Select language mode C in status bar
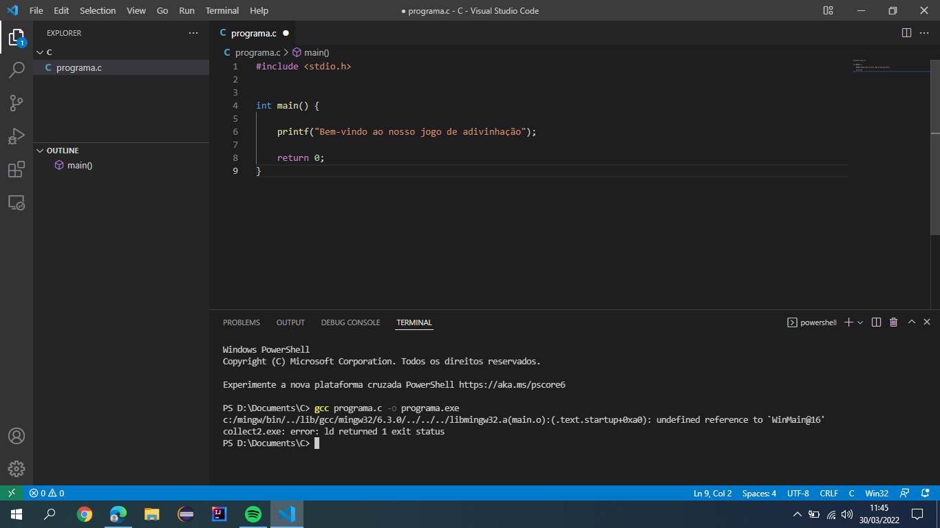Viewport: 940px width, 528px height. tap(851, 493)
